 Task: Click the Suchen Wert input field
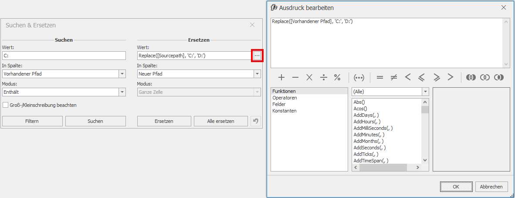(64, 56)
